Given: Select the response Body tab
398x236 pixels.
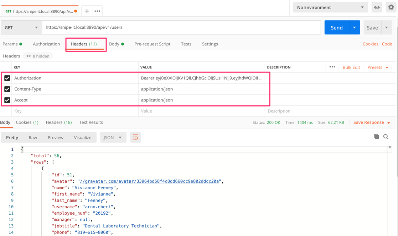Looking at the screenshot, I should coord(5,122).
